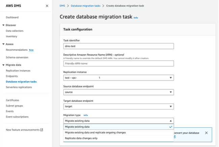Open Schema conversion page
The image size is (219, 147).
[x=17, y=57]
